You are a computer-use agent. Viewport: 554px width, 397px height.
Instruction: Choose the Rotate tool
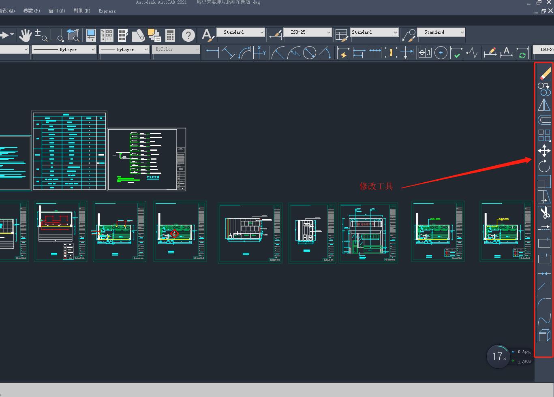(544, 166)
